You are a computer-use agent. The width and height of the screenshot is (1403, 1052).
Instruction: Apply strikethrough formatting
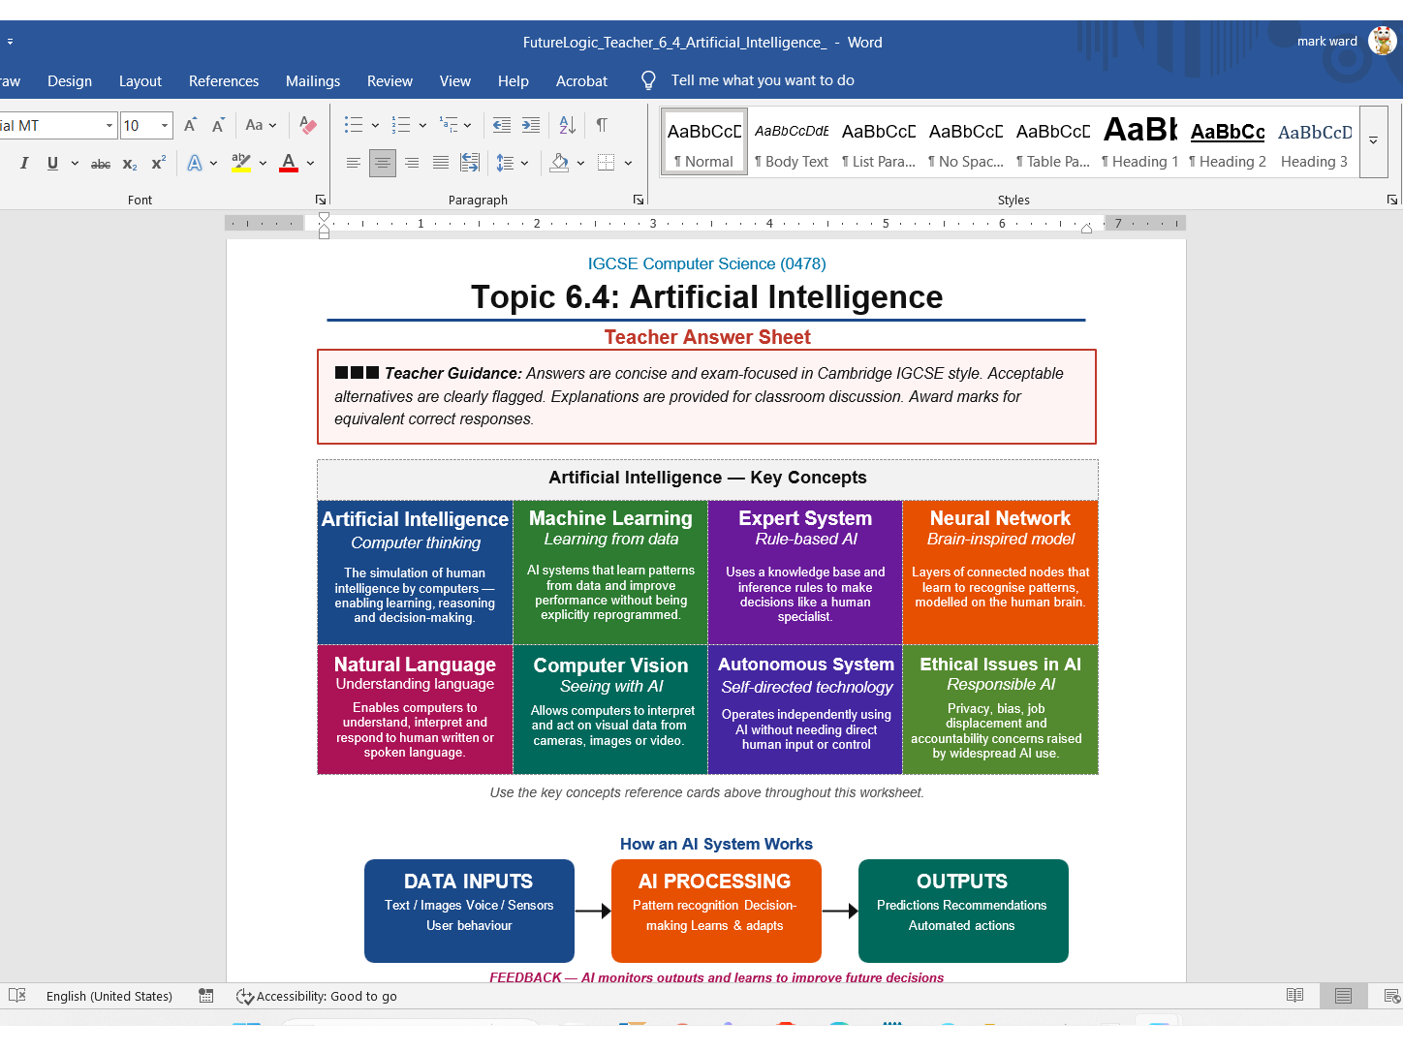(101, 164)
